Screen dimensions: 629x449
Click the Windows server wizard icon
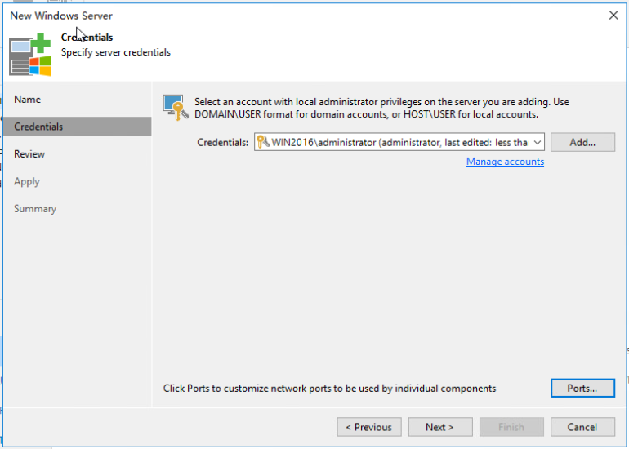(x=30, y=55)
